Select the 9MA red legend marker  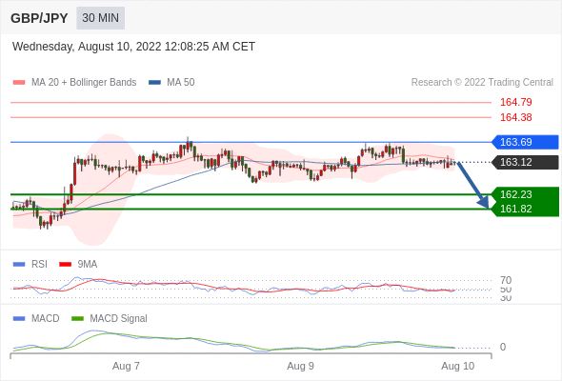tap(65, 265)
